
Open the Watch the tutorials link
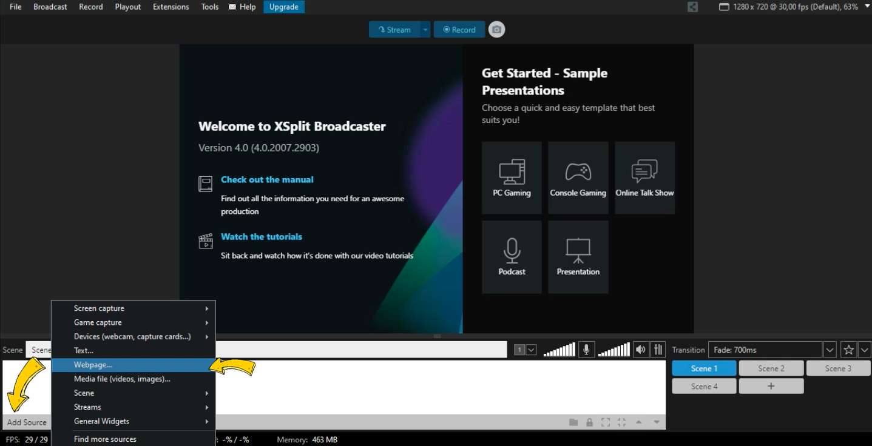pyautogui.click(x=262, y=236)
